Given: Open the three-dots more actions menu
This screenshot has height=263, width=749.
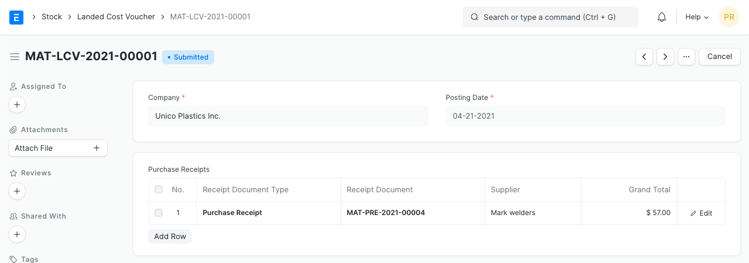Looking at the screenshot, I should pos(686,57).
